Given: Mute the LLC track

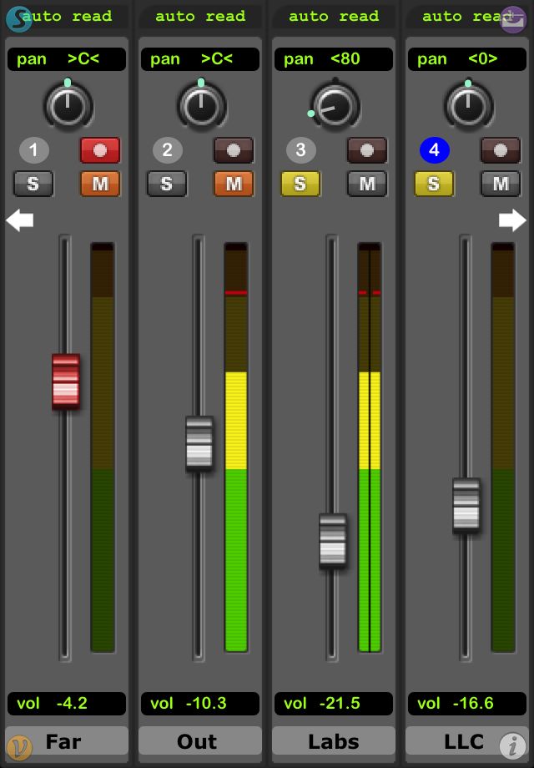Looking at the screenshot, I should (501, 184).
